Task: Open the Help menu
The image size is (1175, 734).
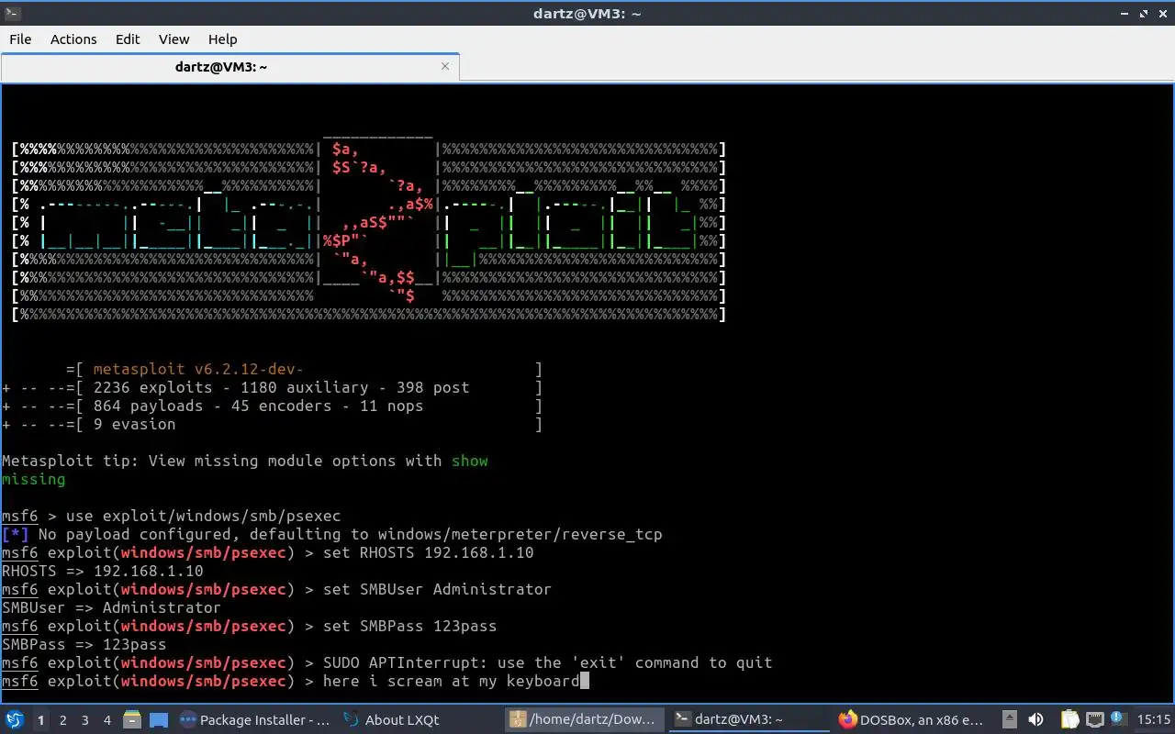Action: [x=222, y=39]
